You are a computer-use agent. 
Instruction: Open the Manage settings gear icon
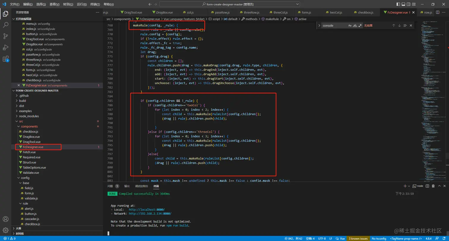pyautogui.click(x=5, y=230)
